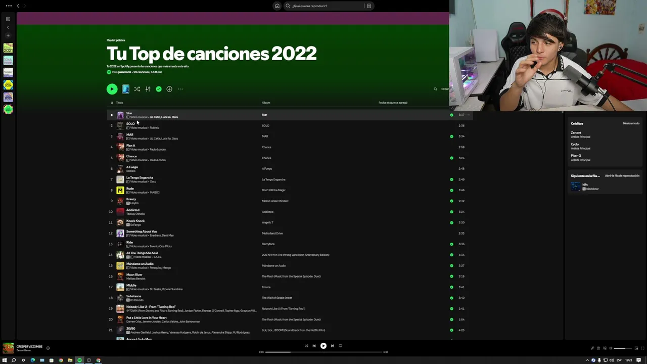Toggle playlist saved in library checkmark

[159, 89]
